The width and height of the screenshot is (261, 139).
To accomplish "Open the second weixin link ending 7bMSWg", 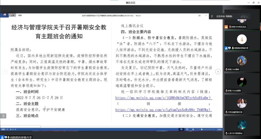I will point(164,110).
